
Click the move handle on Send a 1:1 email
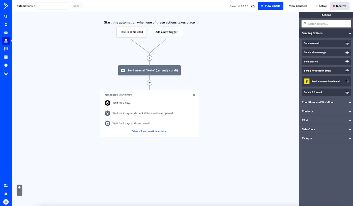pos(347,92)
